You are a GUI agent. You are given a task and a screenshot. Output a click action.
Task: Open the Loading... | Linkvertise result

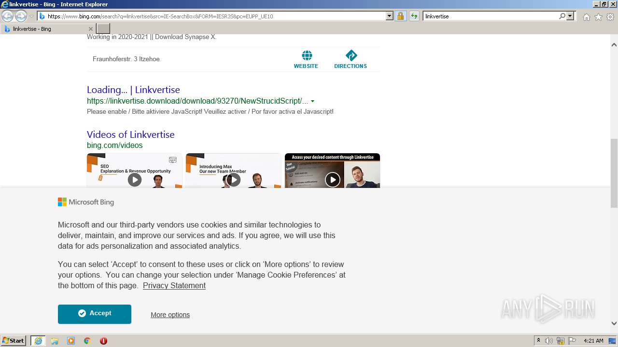[133, 90]
